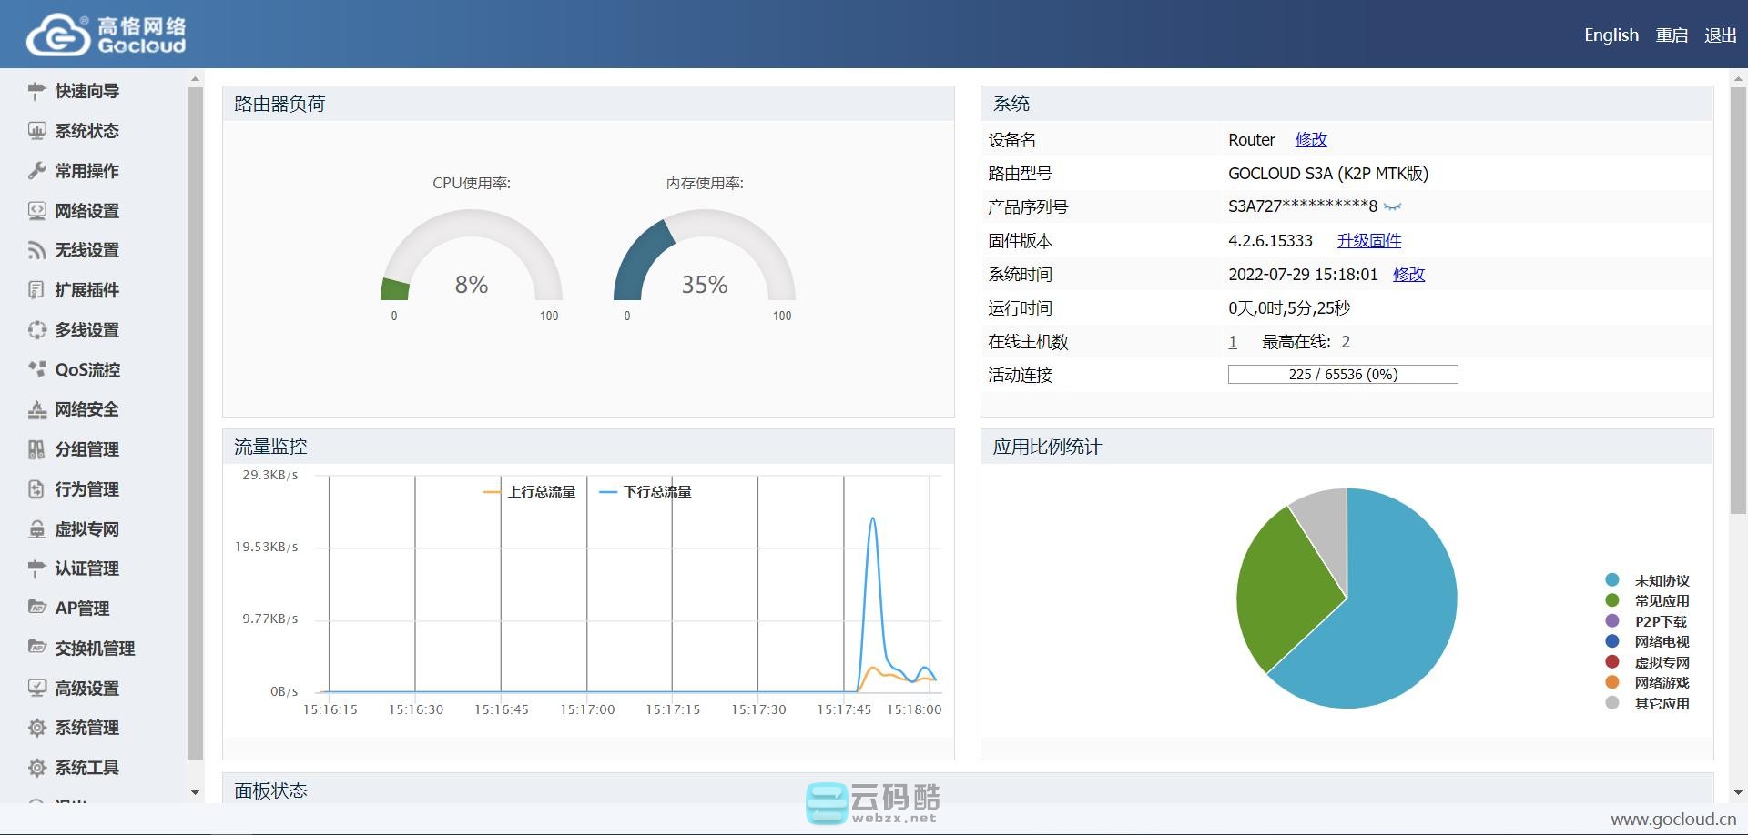Screen dimensions: 1748x835
Task: Click the 活动连接 connections progress bar
Action: click(x=1342, y=374)
